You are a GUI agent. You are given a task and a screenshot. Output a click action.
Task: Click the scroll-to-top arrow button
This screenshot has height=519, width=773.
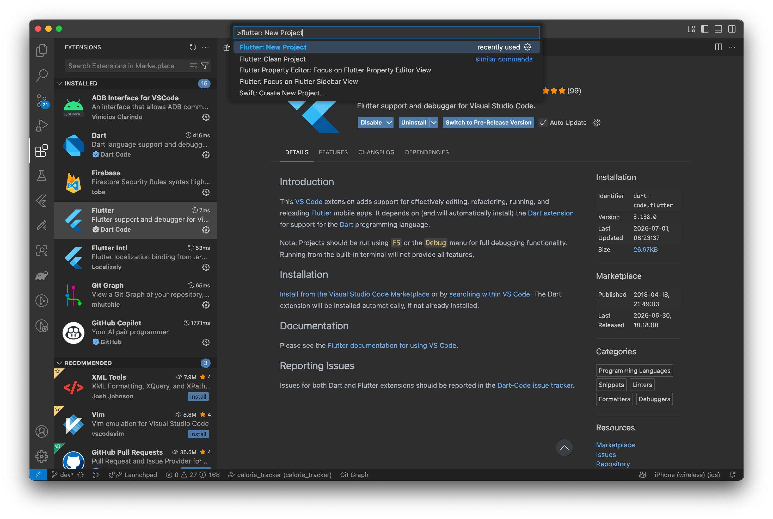[565, 448]
